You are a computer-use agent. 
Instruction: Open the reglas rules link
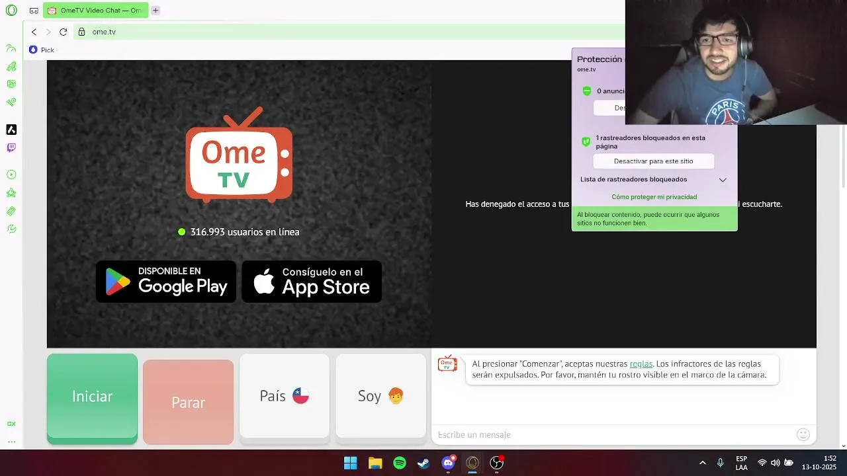[x=641, y=364]
